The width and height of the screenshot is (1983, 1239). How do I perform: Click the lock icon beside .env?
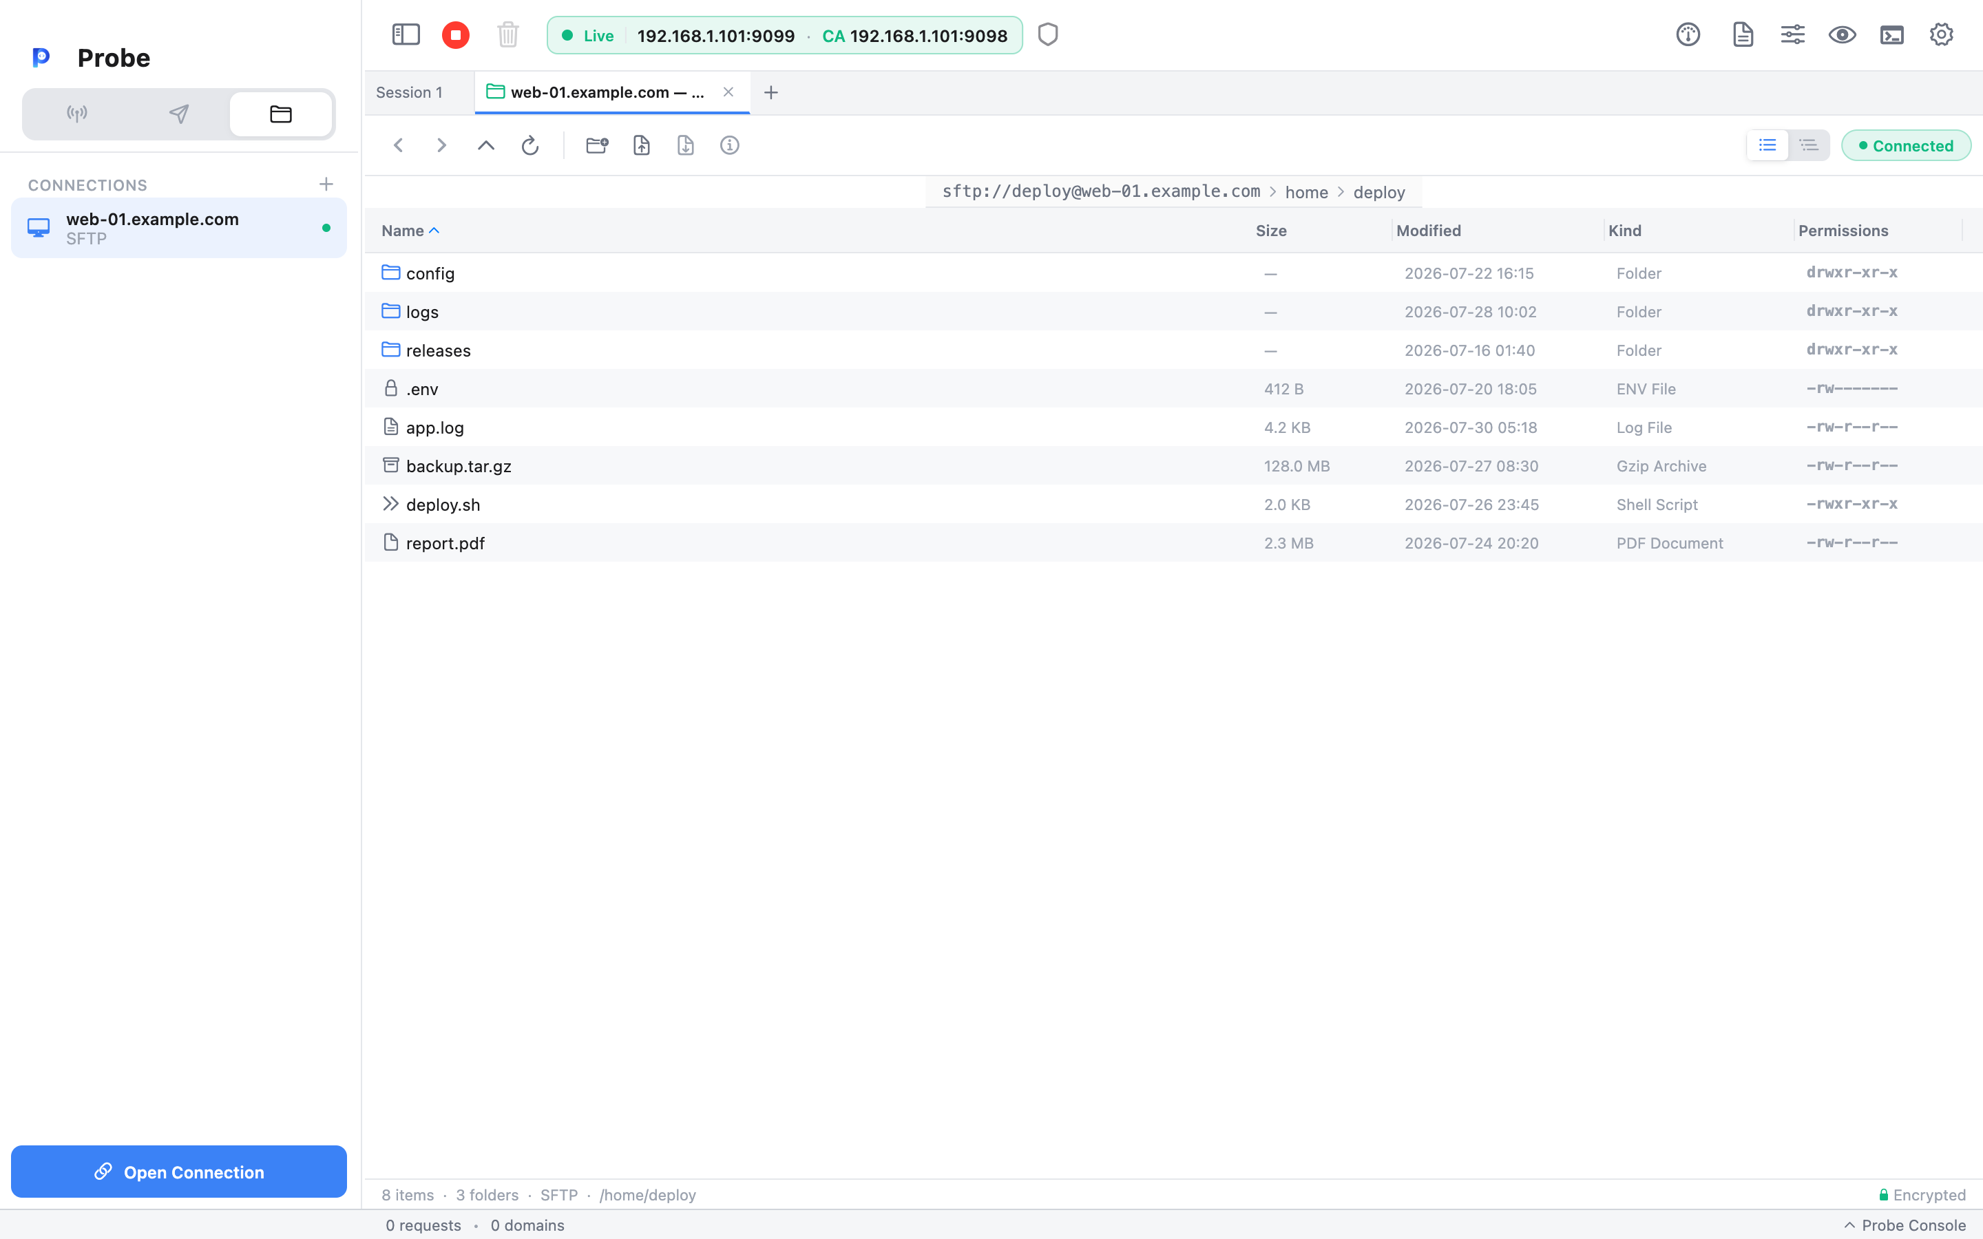pos(391,388)
